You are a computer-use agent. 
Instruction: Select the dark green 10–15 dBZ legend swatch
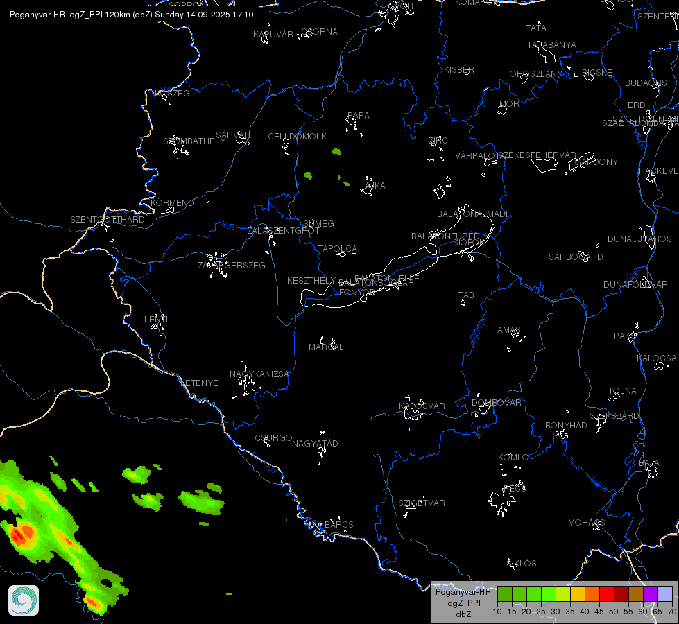tap(505, 593)
